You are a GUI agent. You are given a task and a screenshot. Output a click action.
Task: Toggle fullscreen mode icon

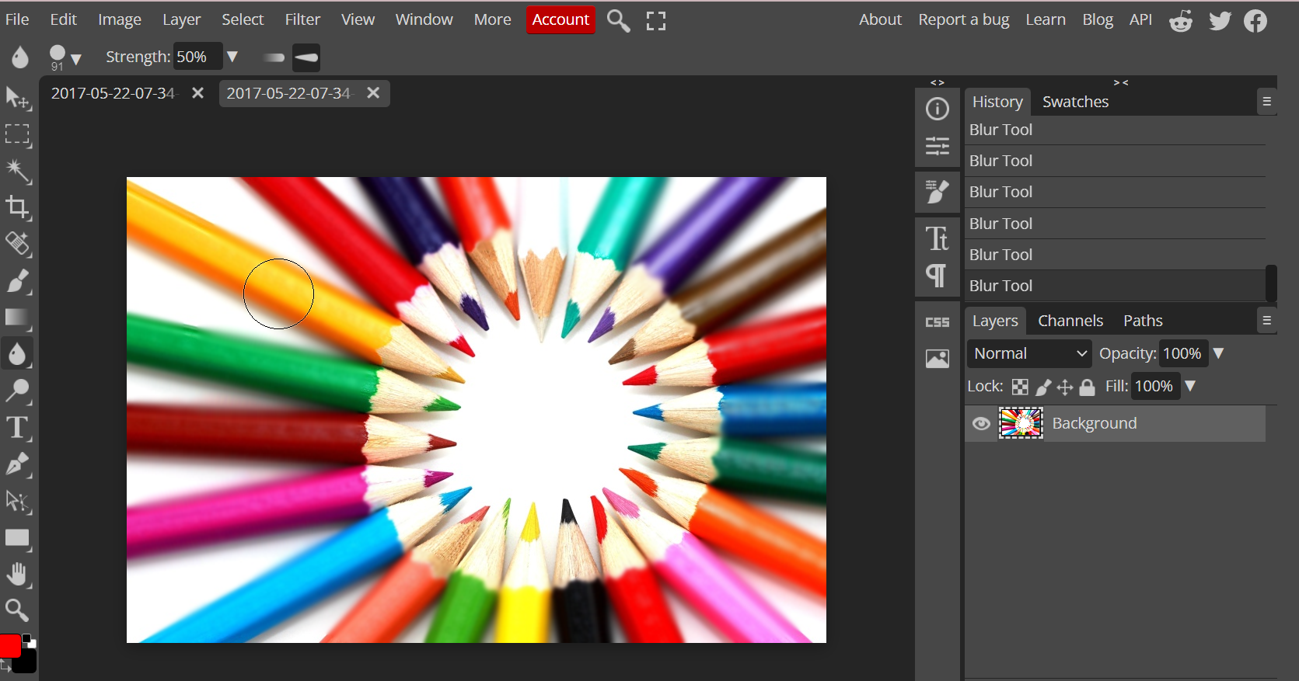656,21
